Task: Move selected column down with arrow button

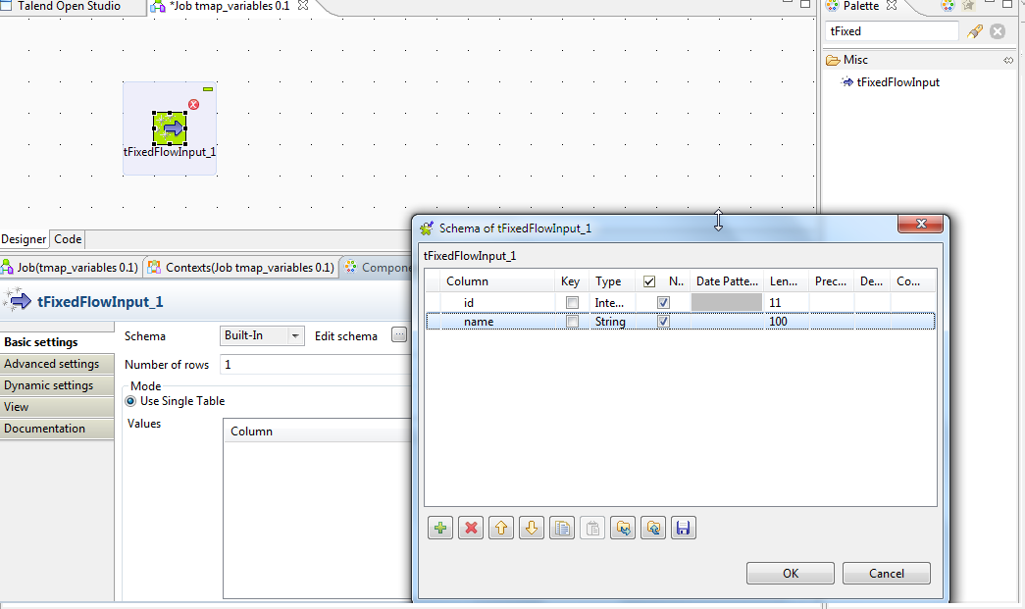Action: (x=532, y=528)
